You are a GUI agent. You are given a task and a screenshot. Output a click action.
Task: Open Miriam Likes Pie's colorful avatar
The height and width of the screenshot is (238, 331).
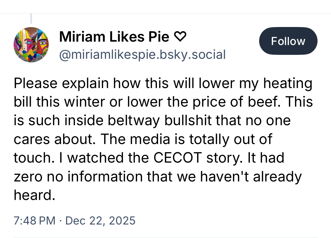[31, 44]
